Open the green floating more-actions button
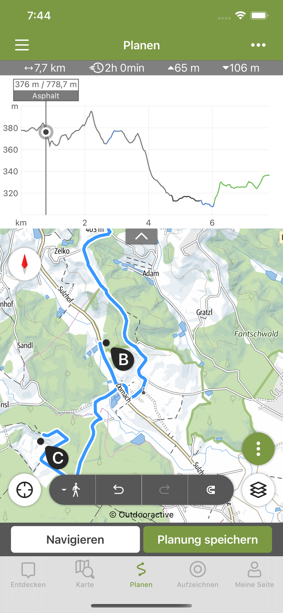 (258, 449)
